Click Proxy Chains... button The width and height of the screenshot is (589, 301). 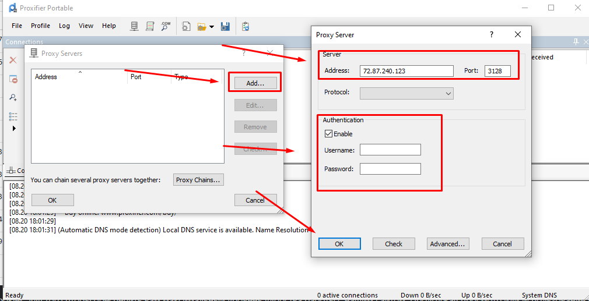199,179
